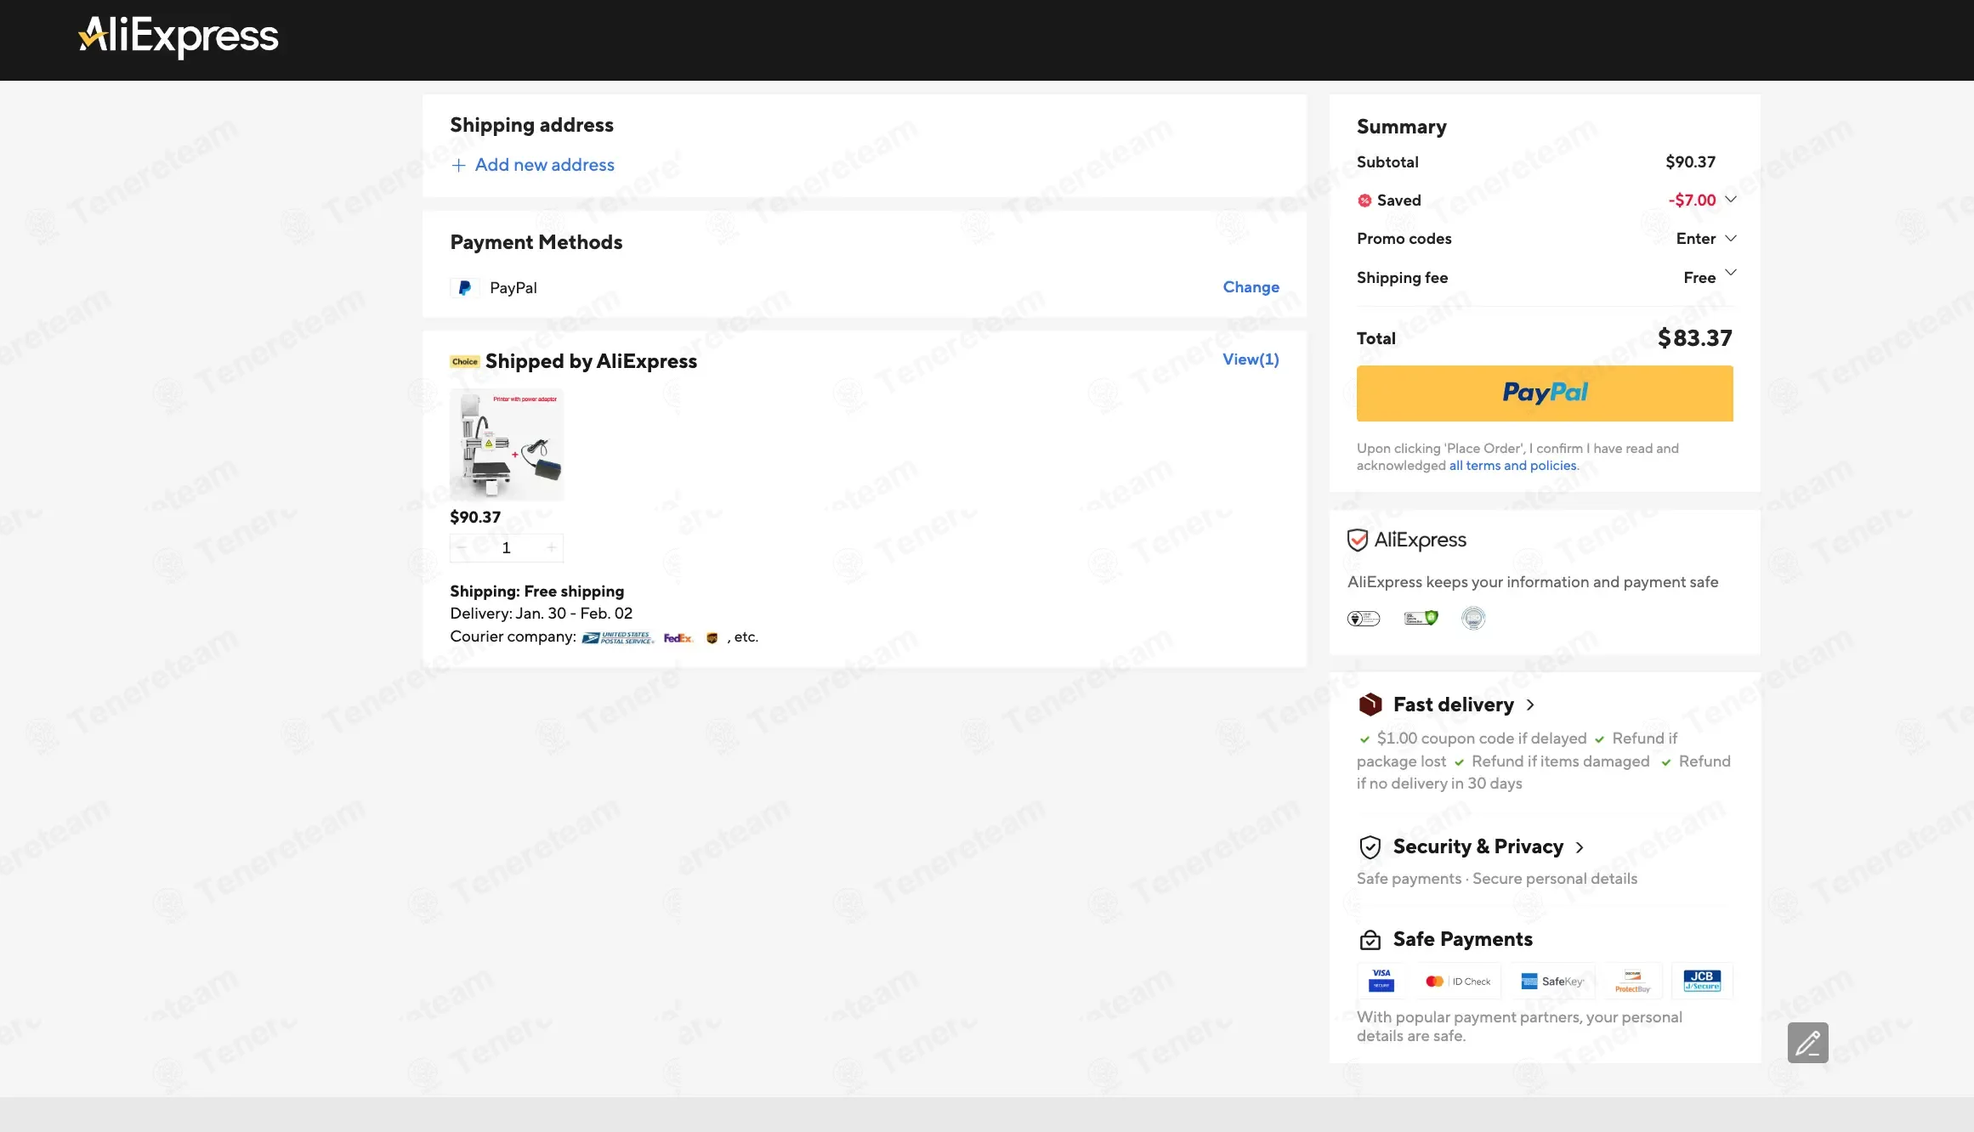Screen dimensions: 1974x1132
Task: Click the Choice badge beside Shipped by AliExpress
Action: tap(465, 362)
